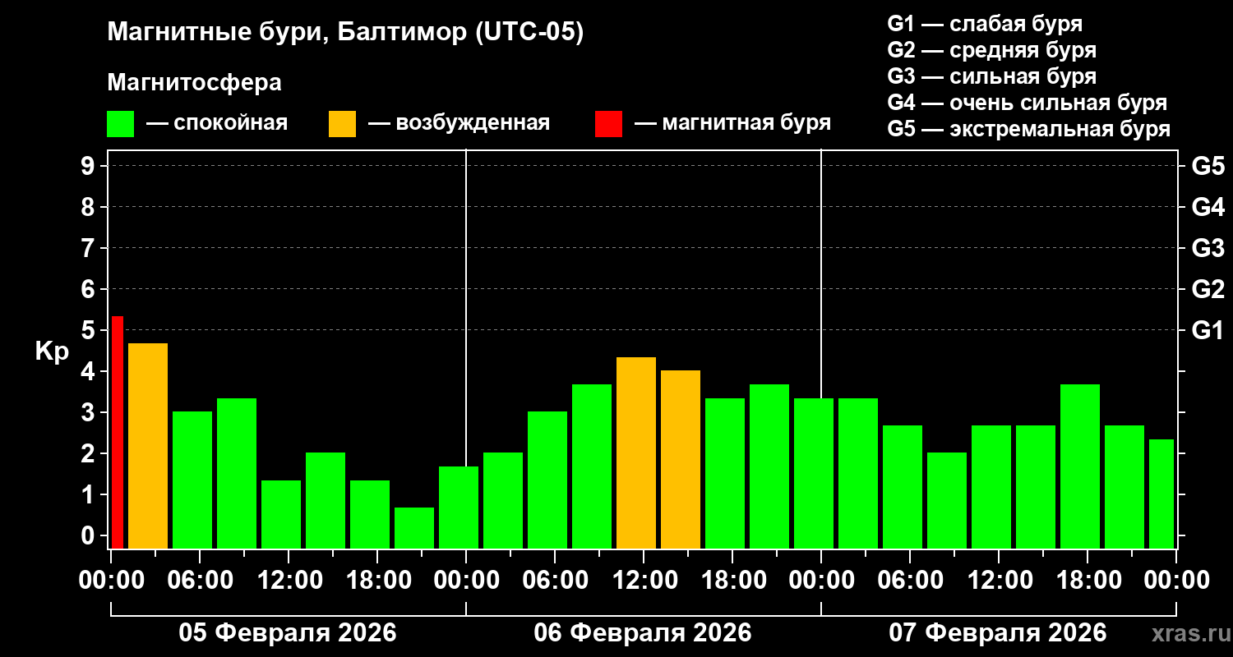
Task: Click the '07 Февраля 2026' date label
Action: 998,633
